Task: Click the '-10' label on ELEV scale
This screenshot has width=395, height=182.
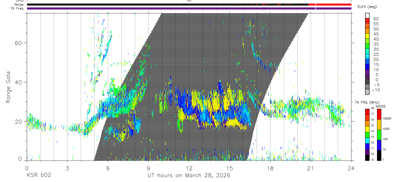Action: point(376,90)
